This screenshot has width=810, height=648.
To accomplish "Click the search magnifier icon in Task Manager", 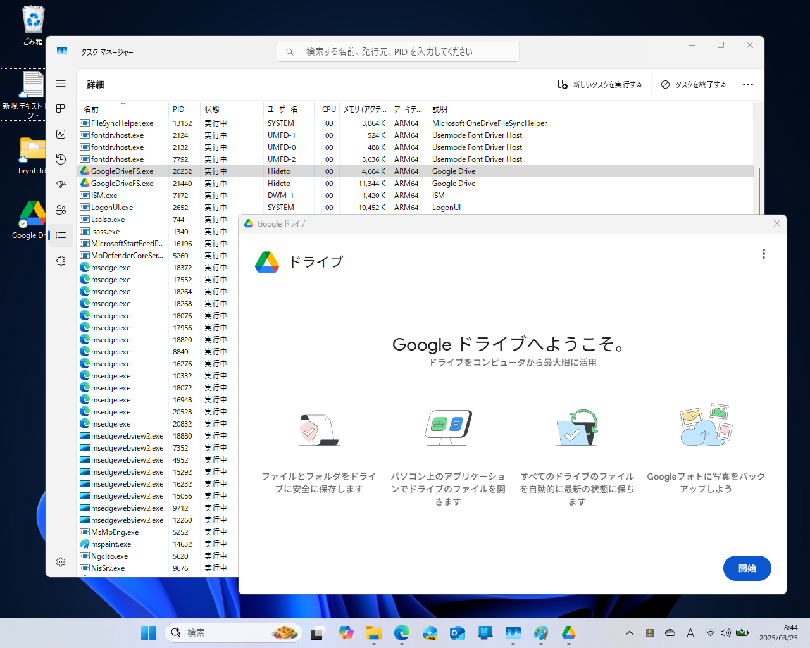I will pyautogui.click(x=290, y=52).
